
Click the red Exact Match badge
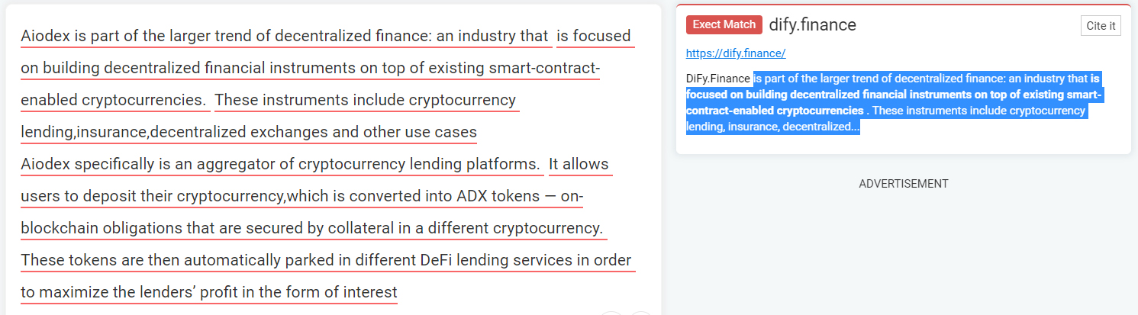724,25
